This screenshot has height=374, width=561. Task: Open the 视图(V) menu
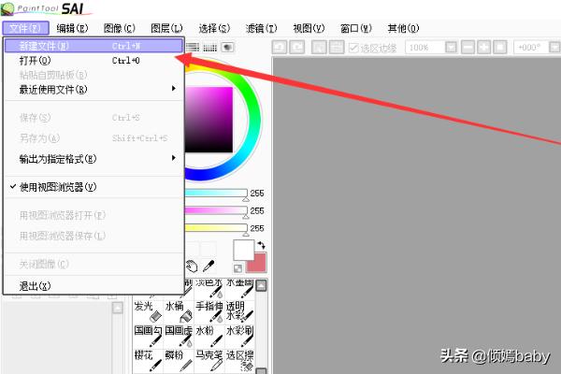pyautogui.click(x=309, y=28)
